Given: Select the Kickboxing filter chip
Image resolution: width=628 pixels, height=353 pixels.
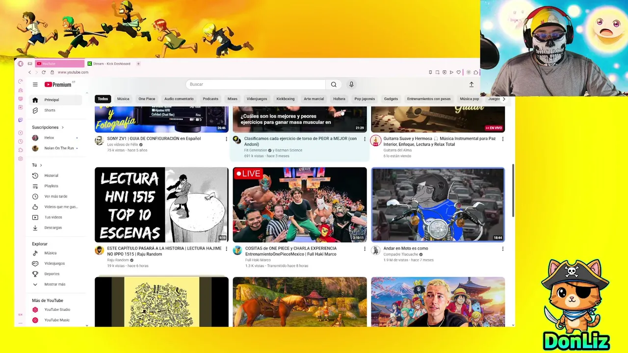Looking at the screenshot, I should (285, 99).
